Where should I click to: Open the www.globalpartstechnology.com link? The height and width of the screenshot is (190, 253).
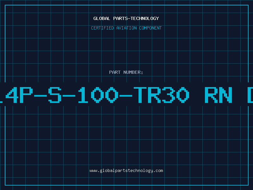(x=126, y=171)
